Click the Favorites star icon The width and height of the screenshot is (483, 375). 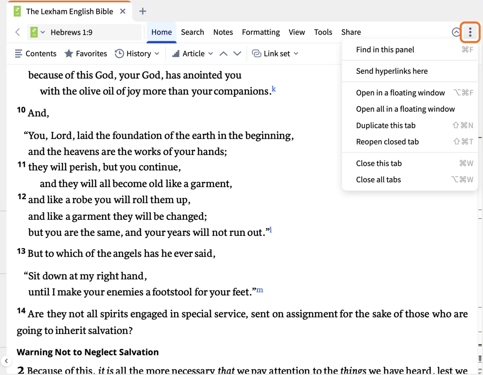pos(69,53)
